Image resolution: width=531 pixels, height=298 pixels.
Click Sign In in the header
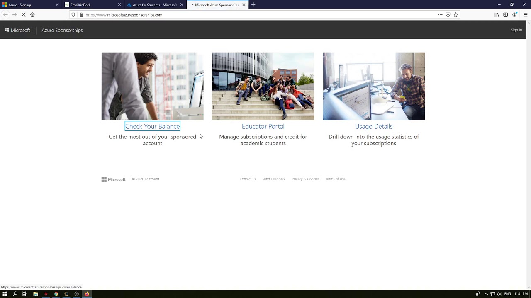(x=516, y=30)
